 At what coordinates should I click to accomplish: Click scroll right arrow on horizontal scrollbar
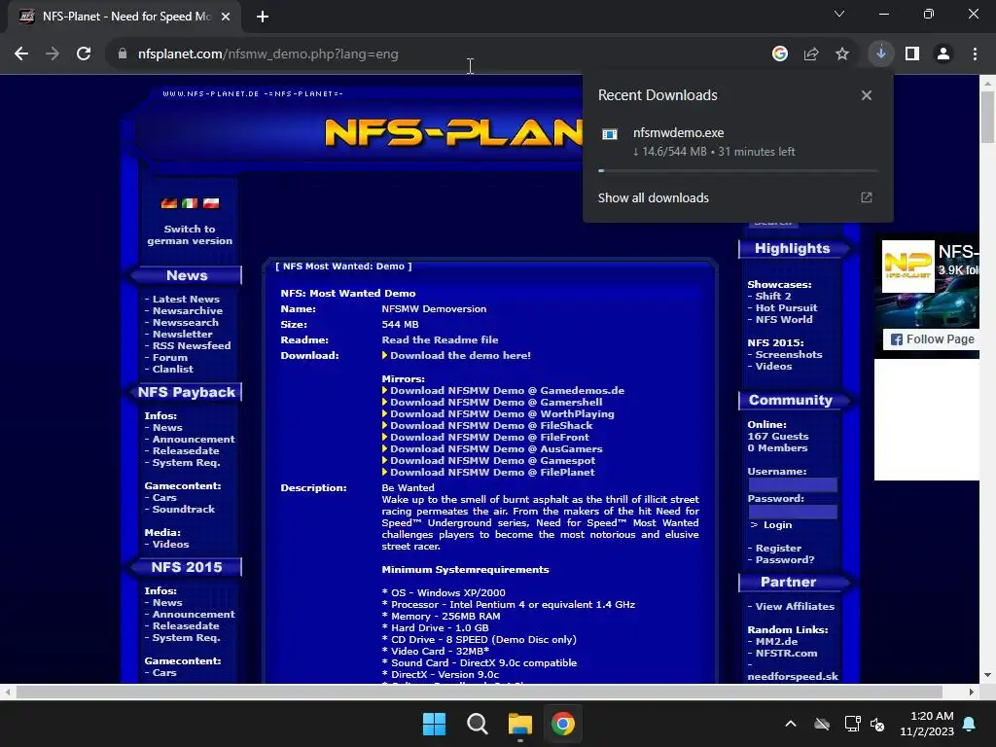tap(972, 692)
